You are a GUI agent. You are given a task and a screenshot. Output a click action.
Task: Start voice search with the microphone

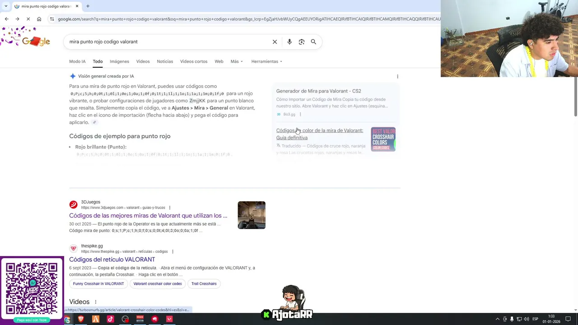289,42
